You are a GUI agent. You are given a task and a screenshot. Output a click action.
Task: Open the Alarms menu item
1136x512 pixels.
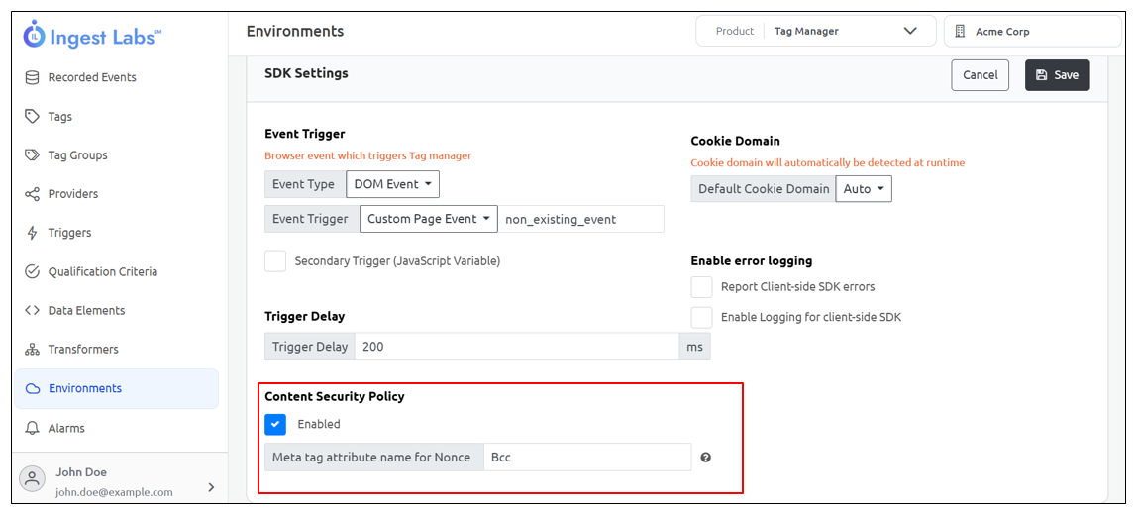pos(66,428)
